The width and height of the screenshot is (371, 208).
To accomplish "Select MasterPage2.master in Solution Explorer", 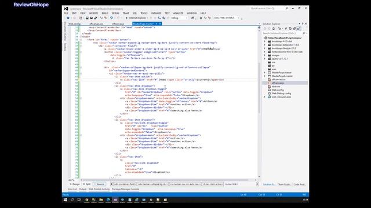I will (282, 76).
